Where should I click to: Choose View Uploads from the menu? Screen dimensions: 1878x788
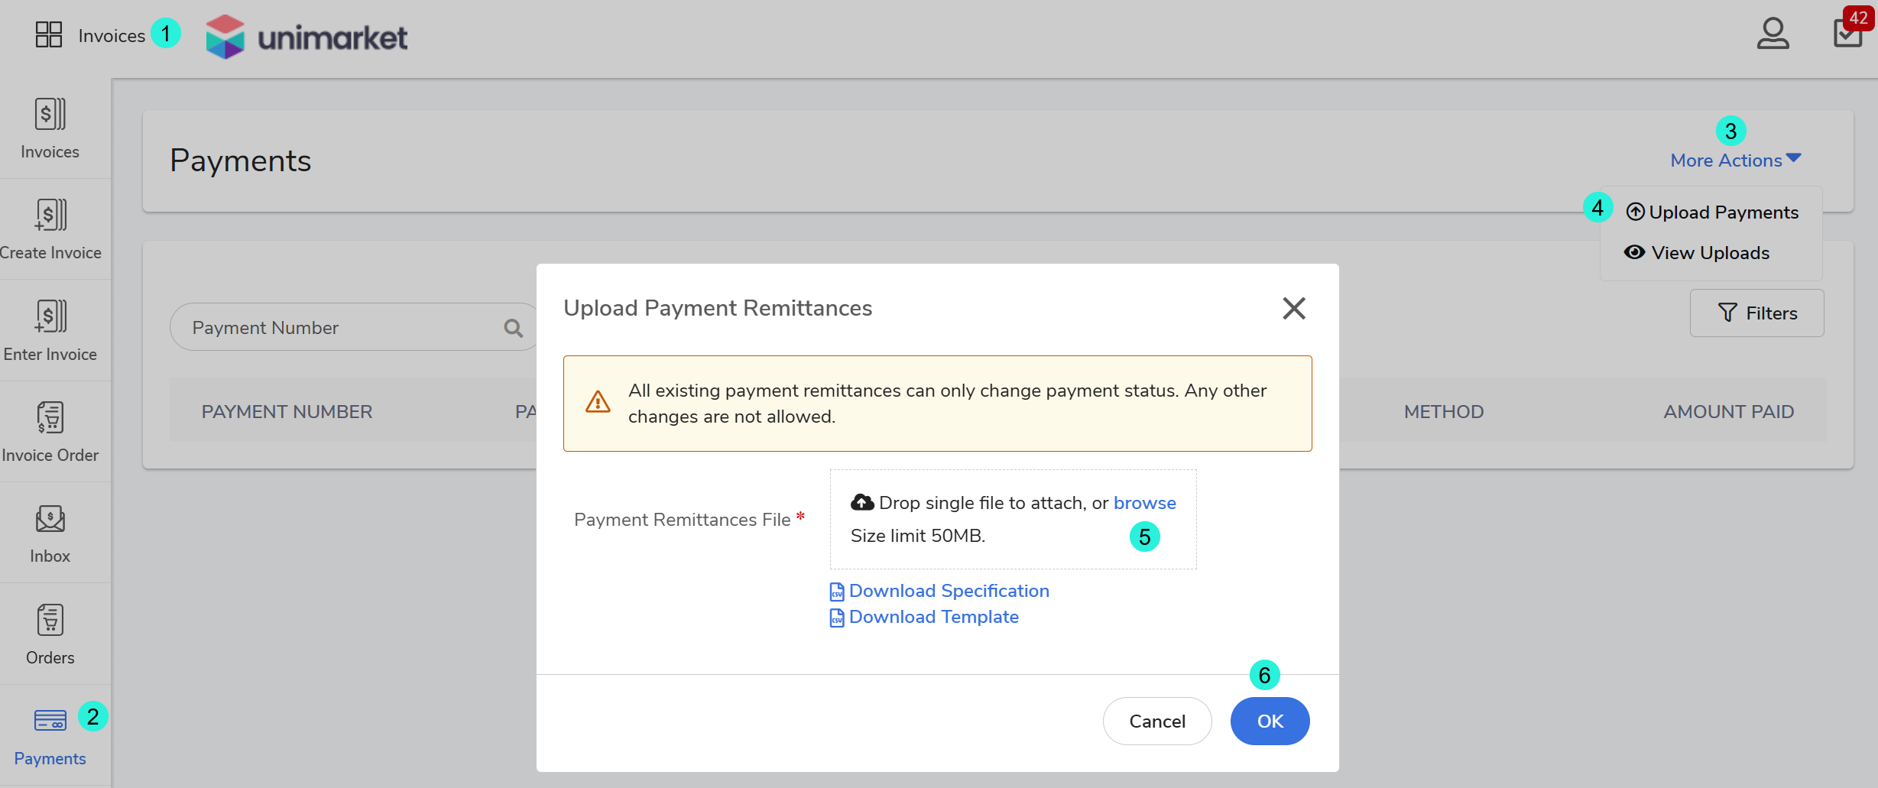[x=1698, y=253]
